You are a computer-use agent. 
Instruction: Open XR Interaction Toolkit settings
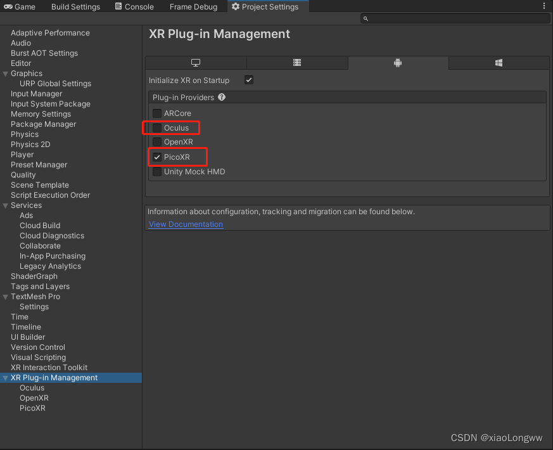click(x=49, y=368)
